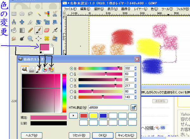The height and width of the screenshot is (139, 190).
Task: Switch to the Triangle color wheel tab
Action: [x=45, y=70]
